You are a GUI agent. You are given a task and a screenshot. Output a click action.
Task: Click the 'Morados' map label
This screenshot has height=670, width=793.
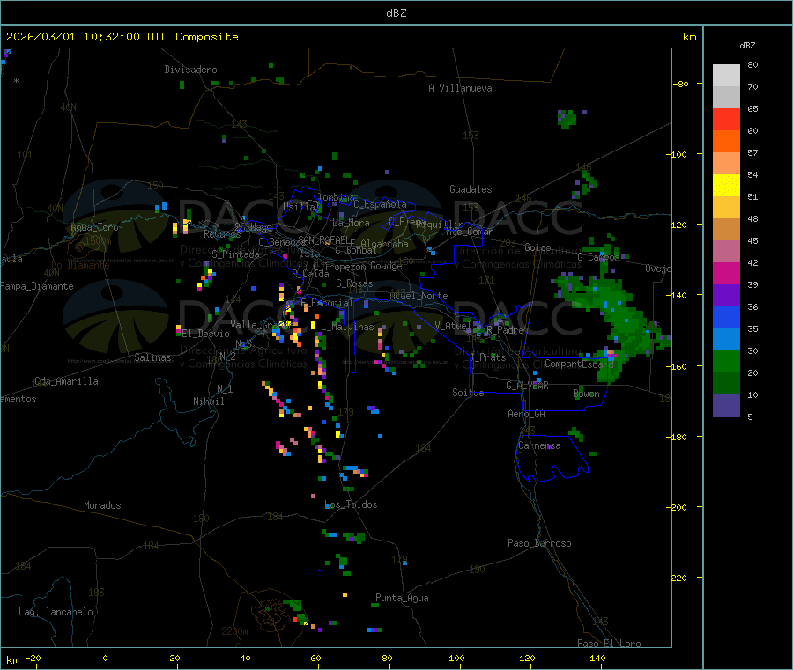[x=102, y=505]
